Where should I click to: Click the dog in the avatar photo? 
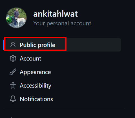pyautogui.click(x=21, y=21)
